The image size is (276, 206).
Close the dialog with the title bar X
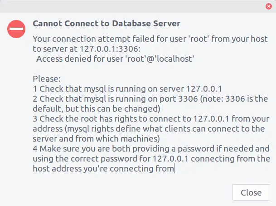268,7
